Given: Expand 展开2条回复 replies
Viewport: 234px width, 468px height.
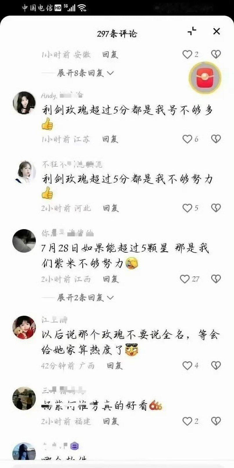Looking at the screenshot, I should tap(85, 297).
